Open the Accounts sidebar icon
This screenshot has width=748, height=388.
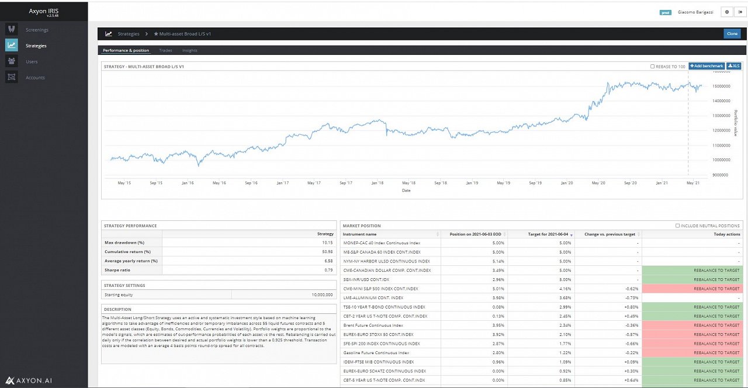[x=12, y=77]
